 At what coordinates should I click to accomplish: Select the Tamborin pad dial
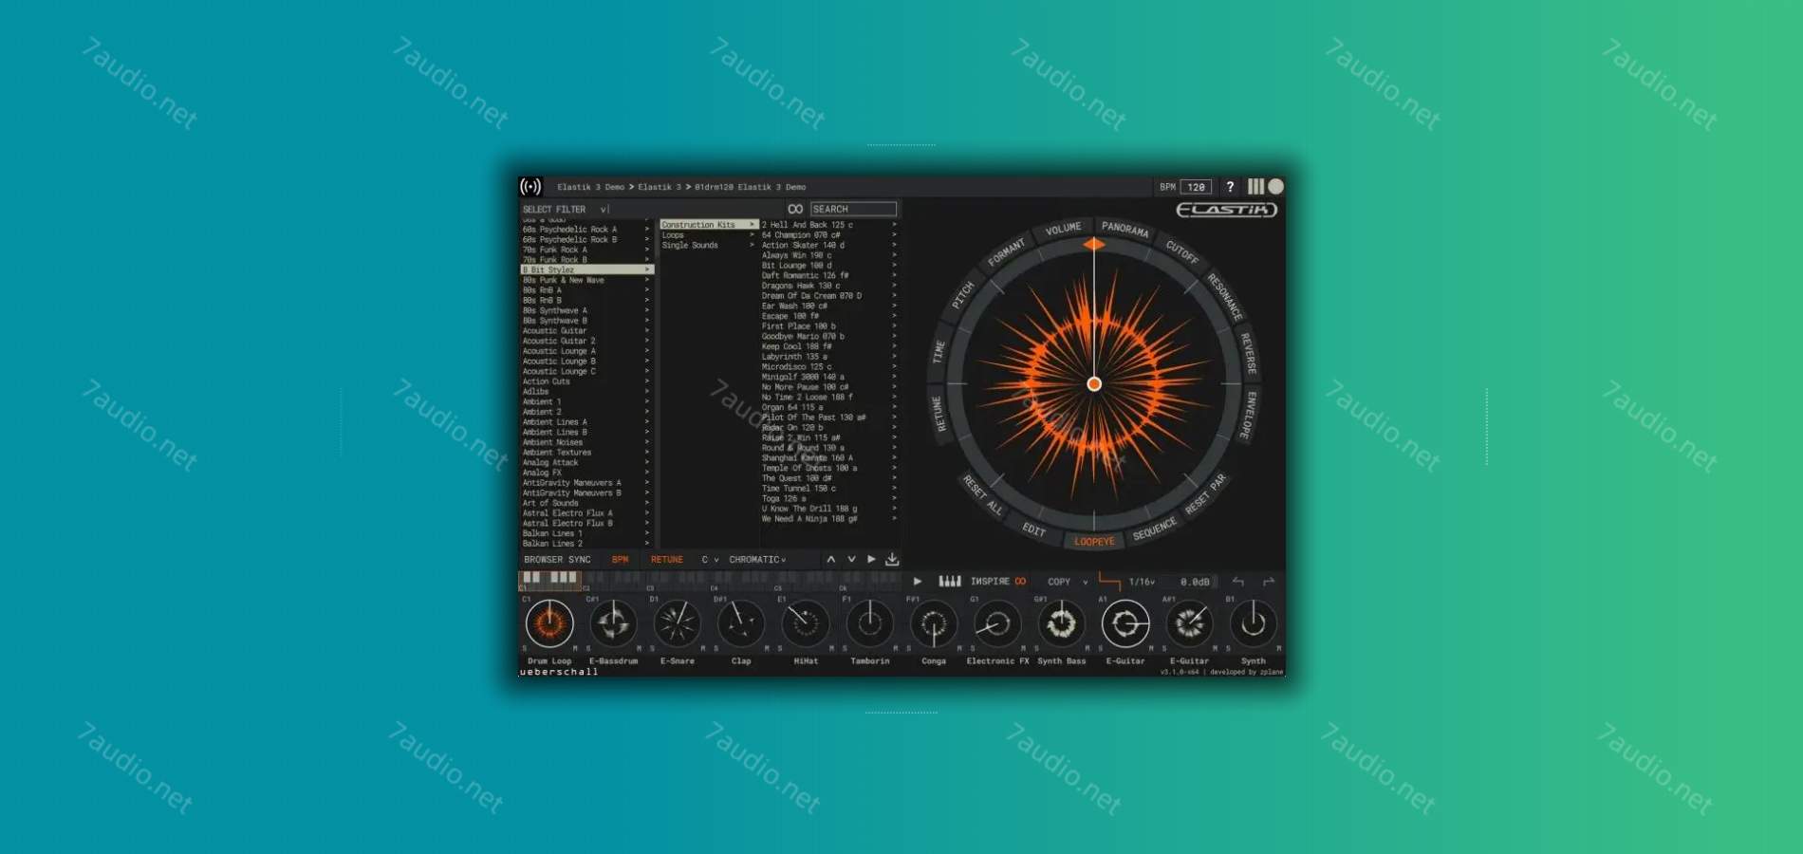click(869, 623)
